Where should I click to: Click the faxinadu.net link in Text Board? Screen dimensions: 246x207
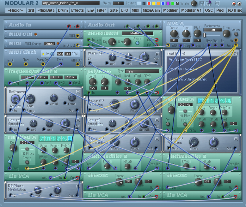188,80
